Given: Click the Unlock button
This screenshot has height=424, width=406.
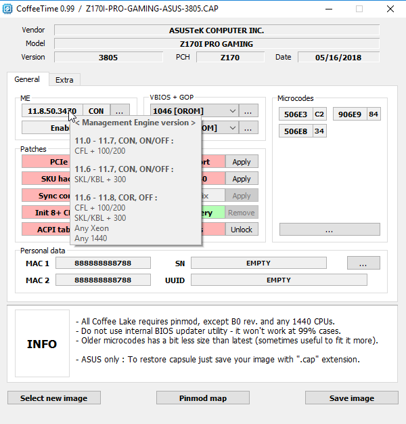Looking at the screenshot, I should (242, 230).
